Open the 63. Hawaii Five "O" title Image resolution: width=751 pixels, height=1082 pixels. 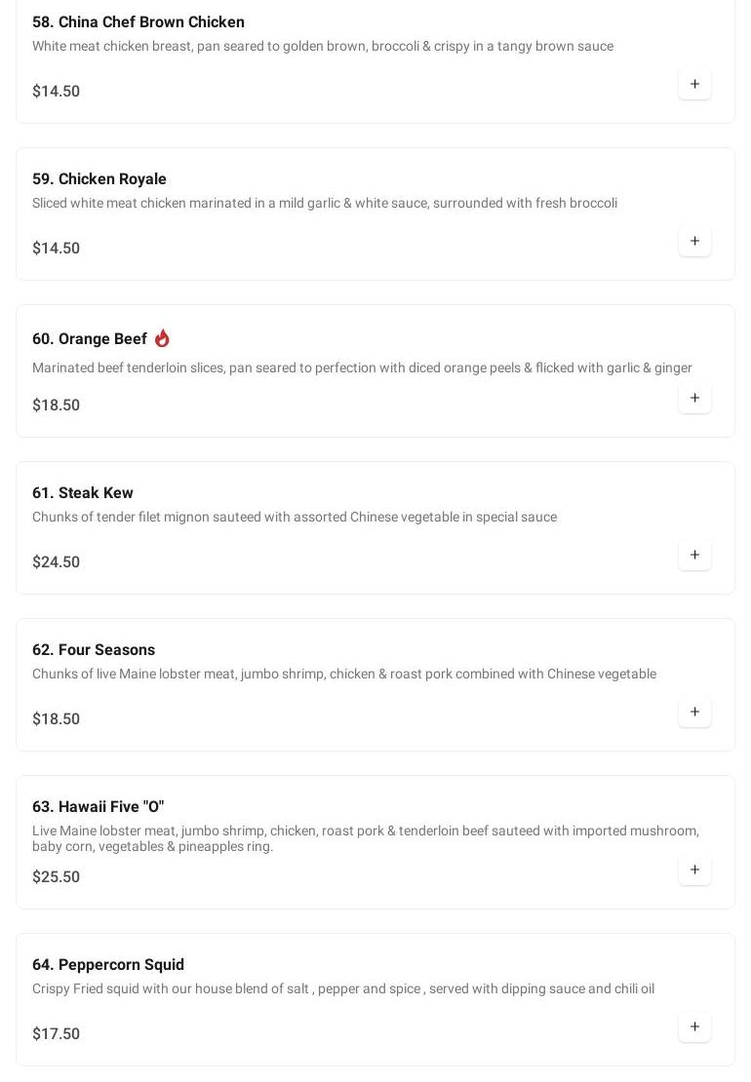[x=98, y=807]
